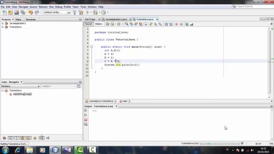This screenshot has height=154, width=274.
Task: Cancel the TutorialJava run progress task
Action: tap(242, 143)
